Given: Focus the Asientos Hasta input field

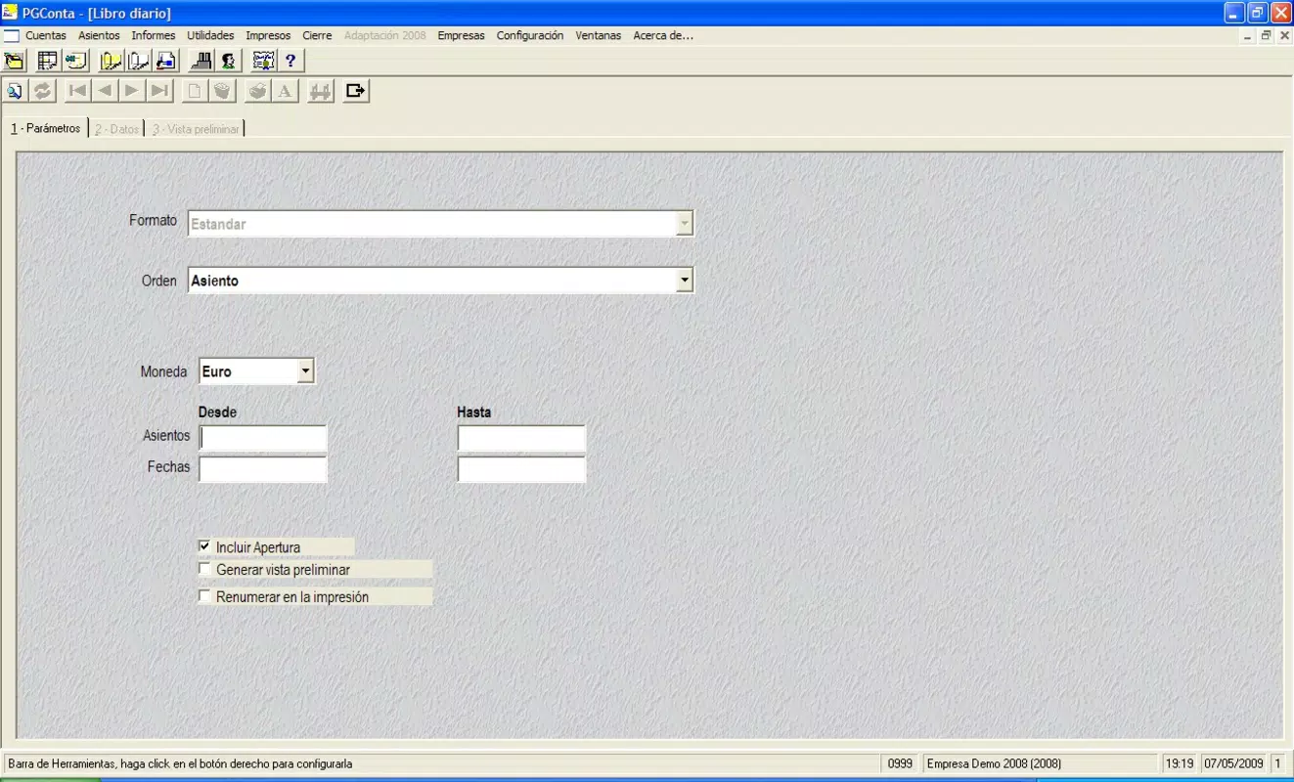Looking at the screenshot, I should (521, 438).
